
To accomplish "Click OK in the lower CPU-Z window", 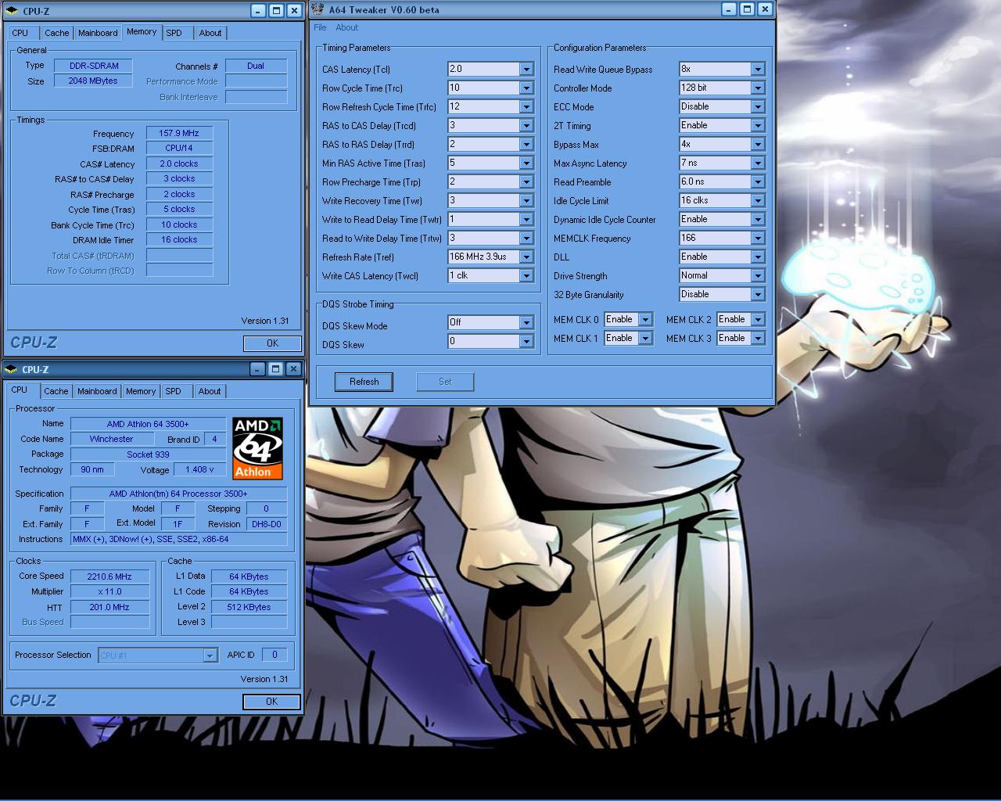I will pos(272,702).
